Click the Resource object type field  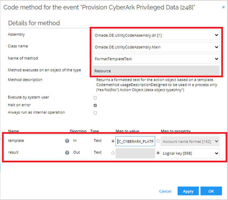156,71
